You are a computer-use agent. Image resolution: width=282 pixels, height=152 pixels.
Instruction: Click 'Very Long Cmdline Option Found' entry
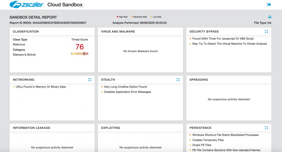(125, 87)
